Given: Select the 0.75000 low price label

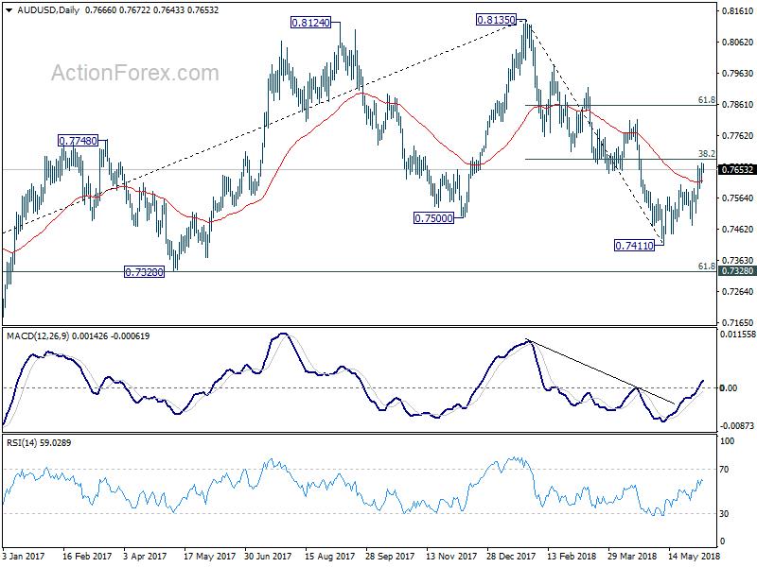Looking at the screenshot, I should 434,218.
